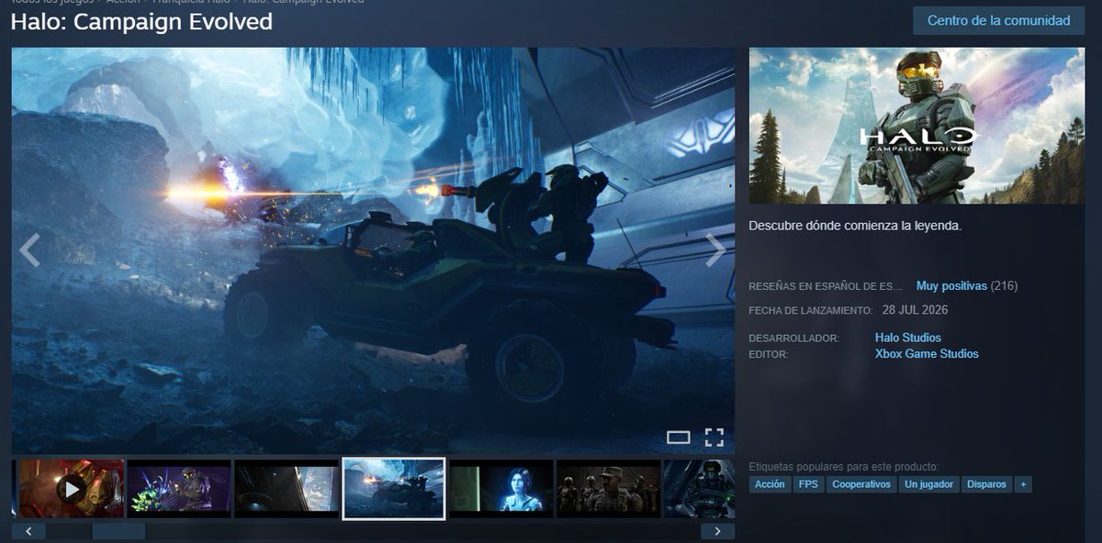Click the Halo Campaign Evolved header image
The width and height of the screenshot is (1102, 543).
[x=916, y=126]
